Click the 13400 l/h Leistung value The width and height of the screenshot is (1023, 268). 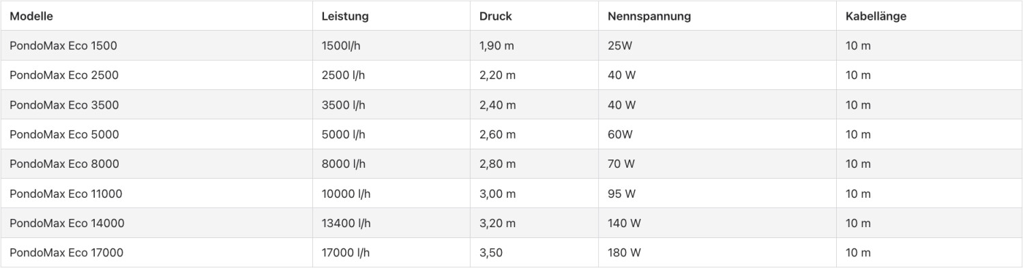point(346,223)
